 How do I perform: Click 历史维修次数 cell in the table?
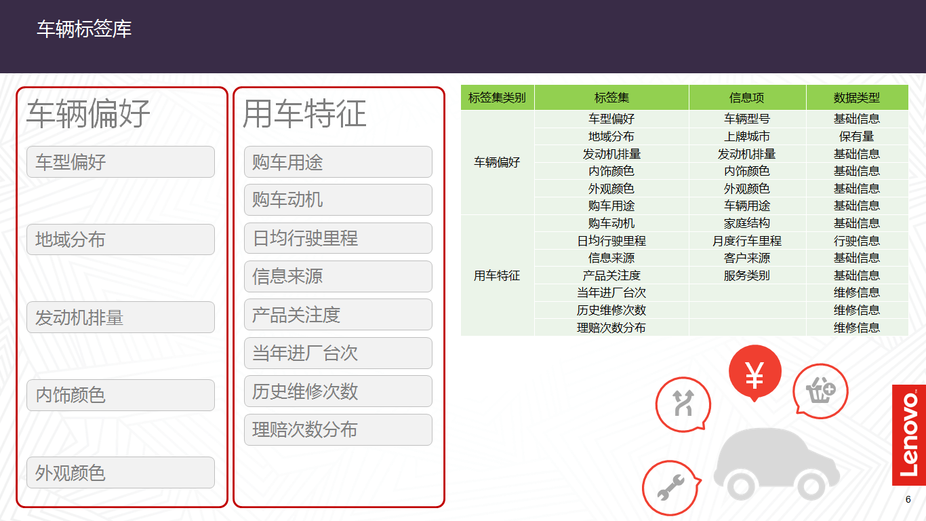click(x=611, y=310)
